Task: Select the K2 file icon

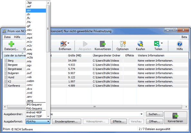Action: pos(6,81)
